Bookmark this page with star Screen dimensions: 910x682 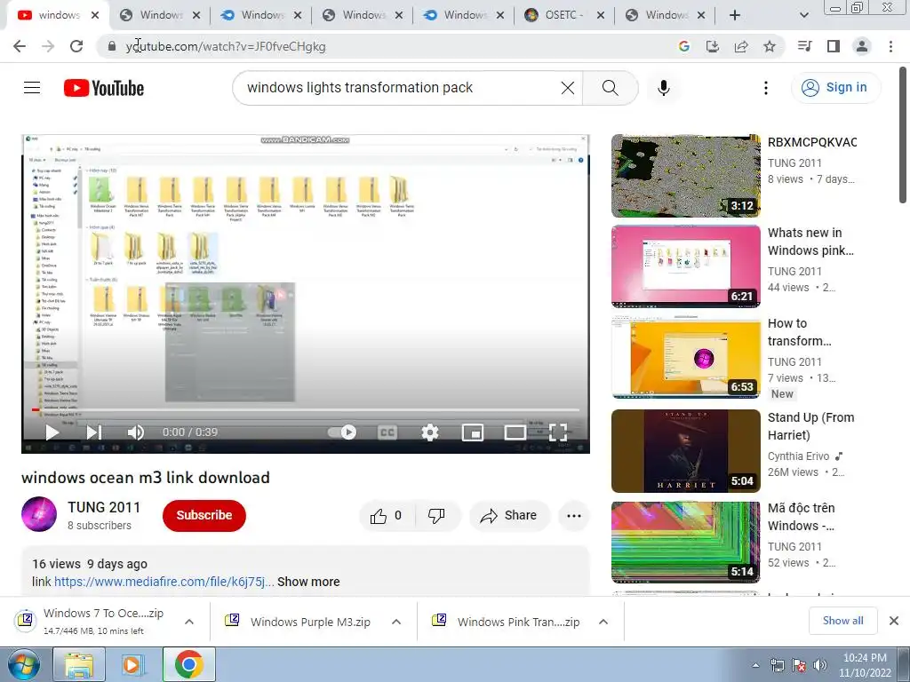pos(770,46)
